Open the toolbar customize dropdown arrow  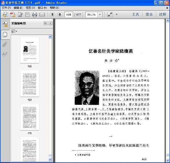pos(117,14)
